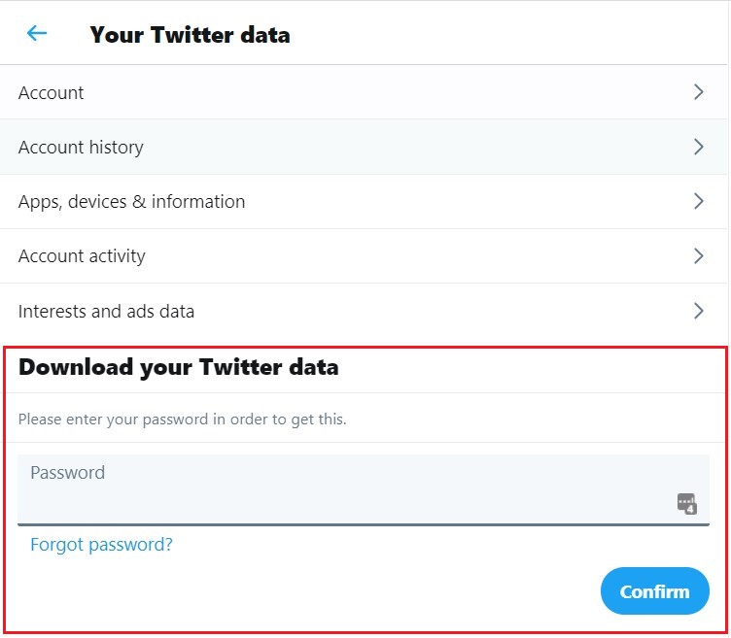Image resolution: width=731 pixels, height=638 pixels.
Task: Focus the password entry box
Action: tap(340, 500)
